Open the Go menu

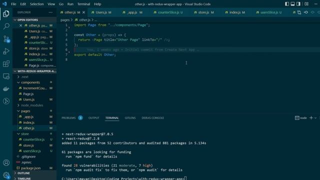click(x=61, y=4)
